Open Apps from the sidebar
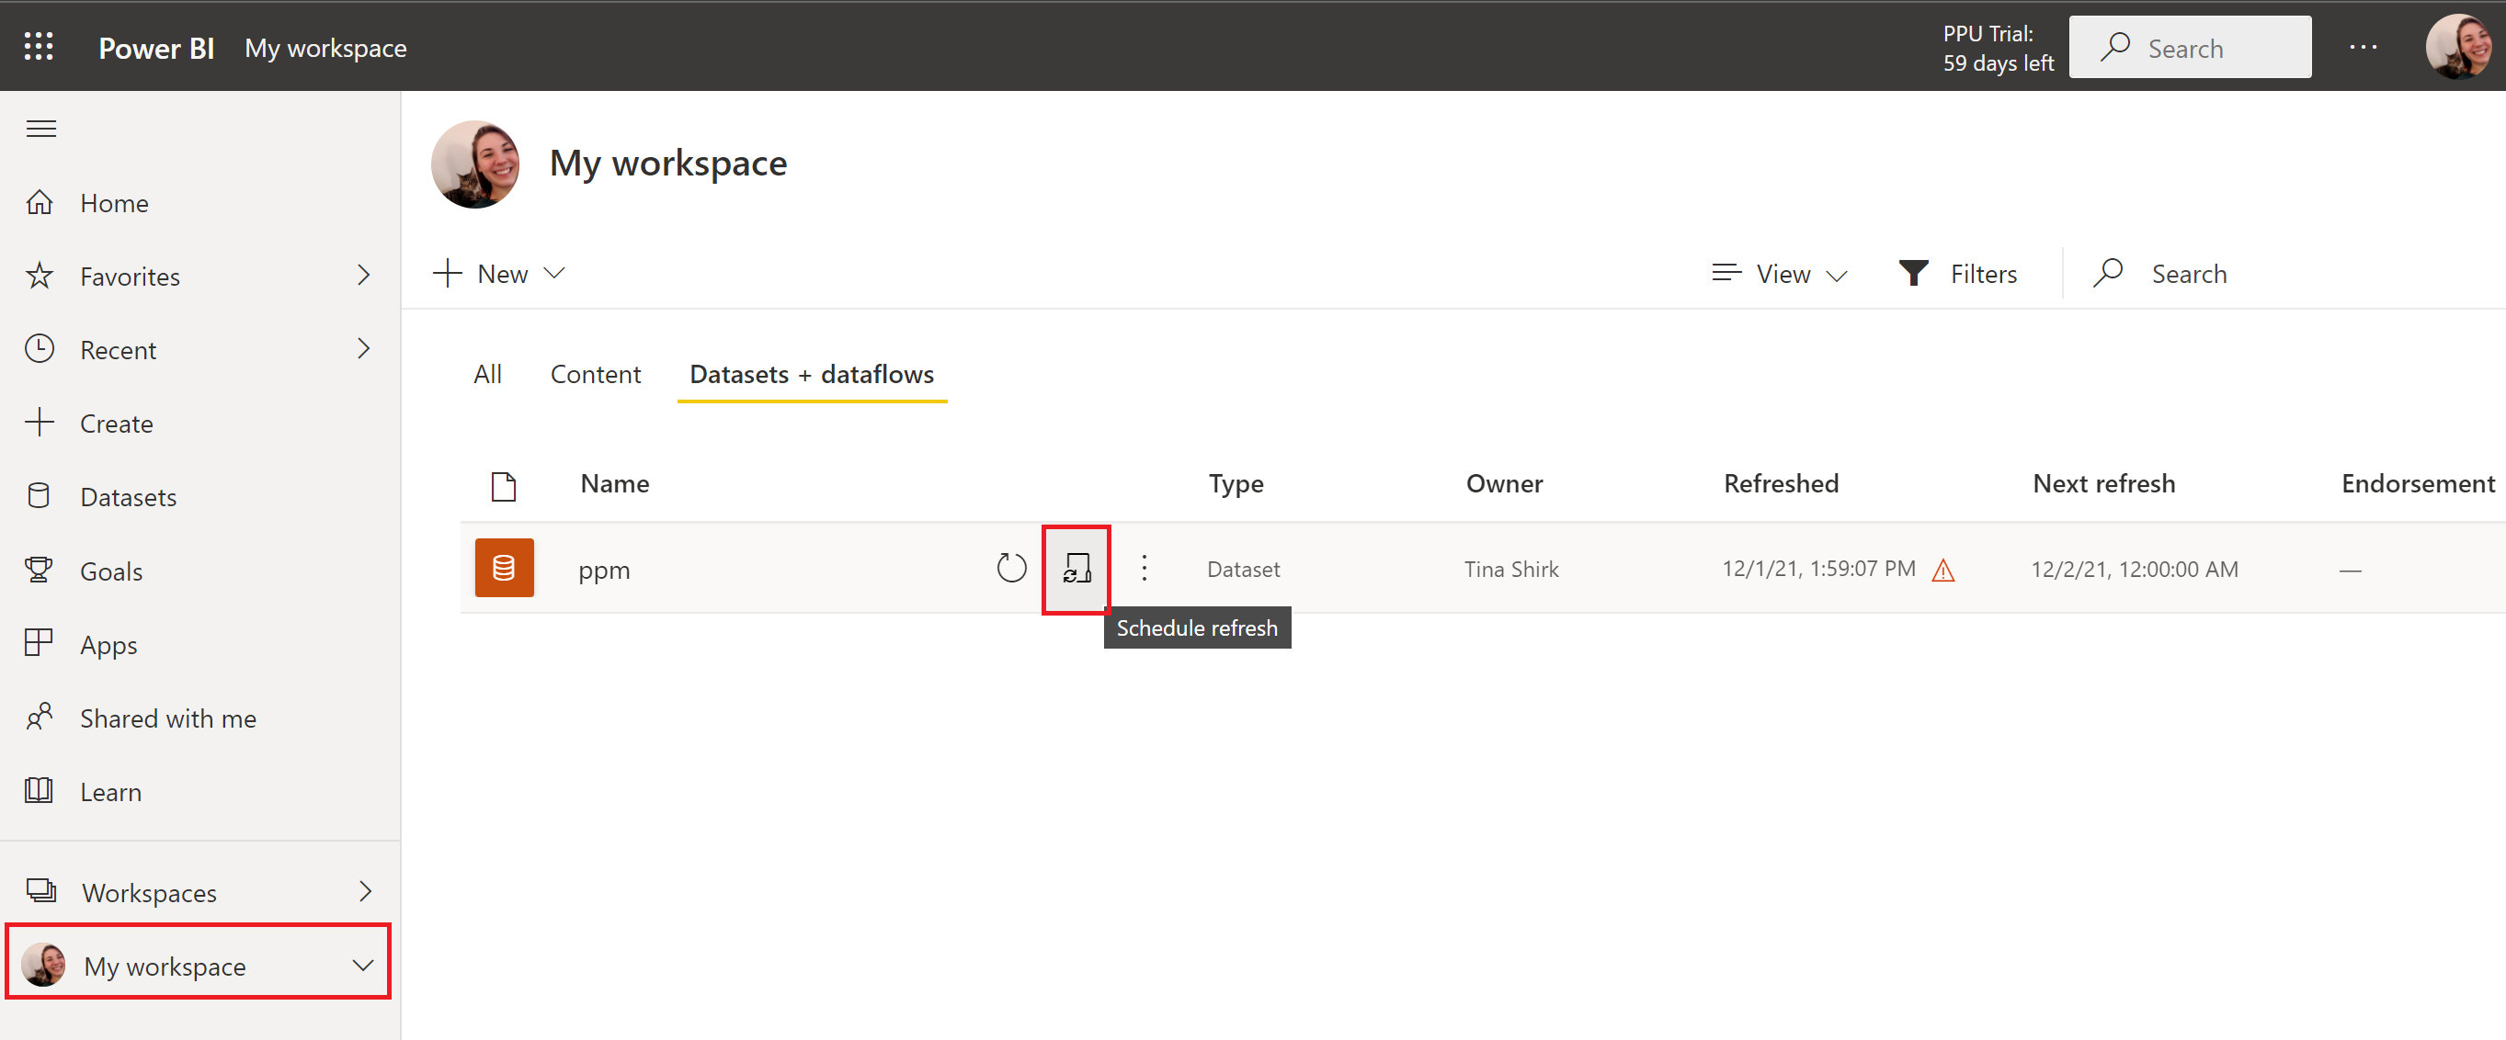Viewport: 2506px width, 1040px height. coord(108,643)
